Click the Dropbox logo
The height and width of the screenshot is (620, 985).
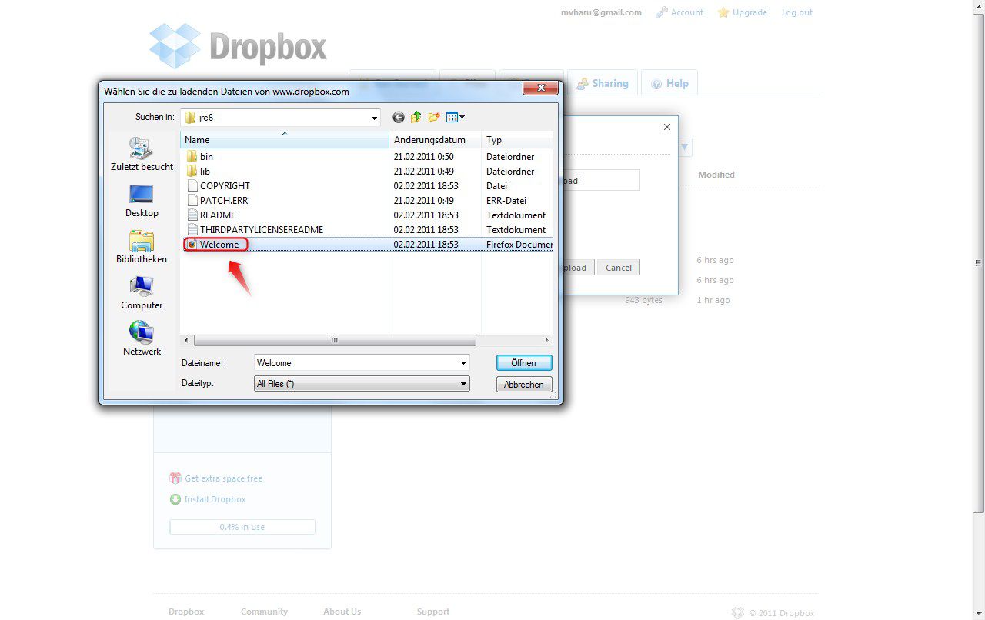click(x=239, y=46)
